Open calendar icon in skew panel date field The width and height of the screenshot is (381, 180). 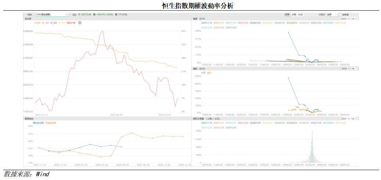click(x=356, y=18)
